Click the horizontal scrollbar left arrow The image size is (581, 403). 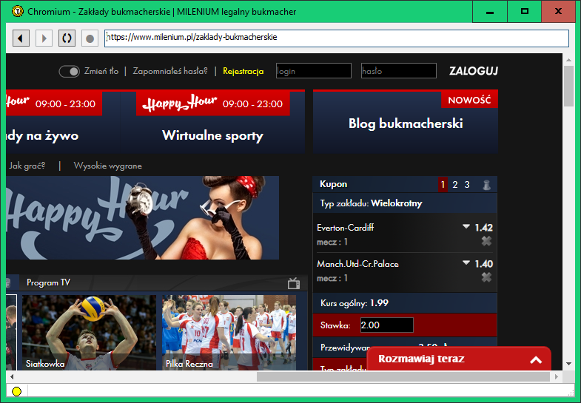(12, 376)
